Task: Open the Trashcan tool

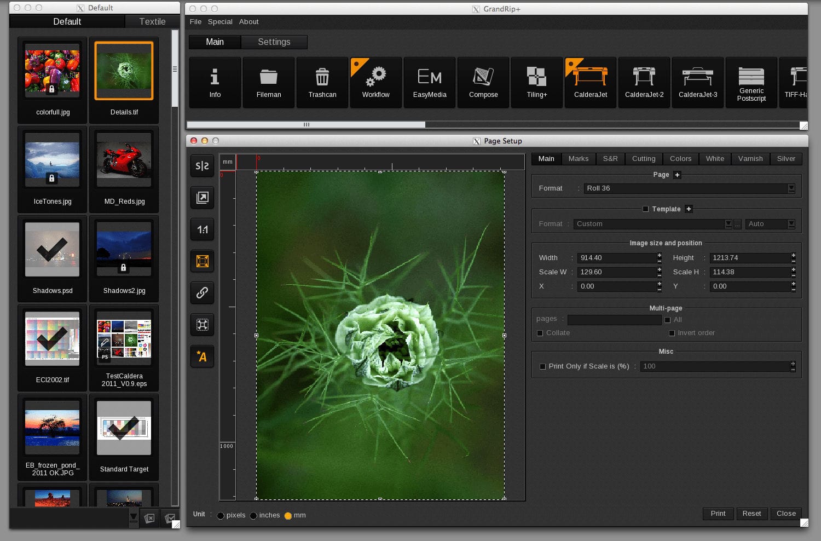Action: [322, 82]
